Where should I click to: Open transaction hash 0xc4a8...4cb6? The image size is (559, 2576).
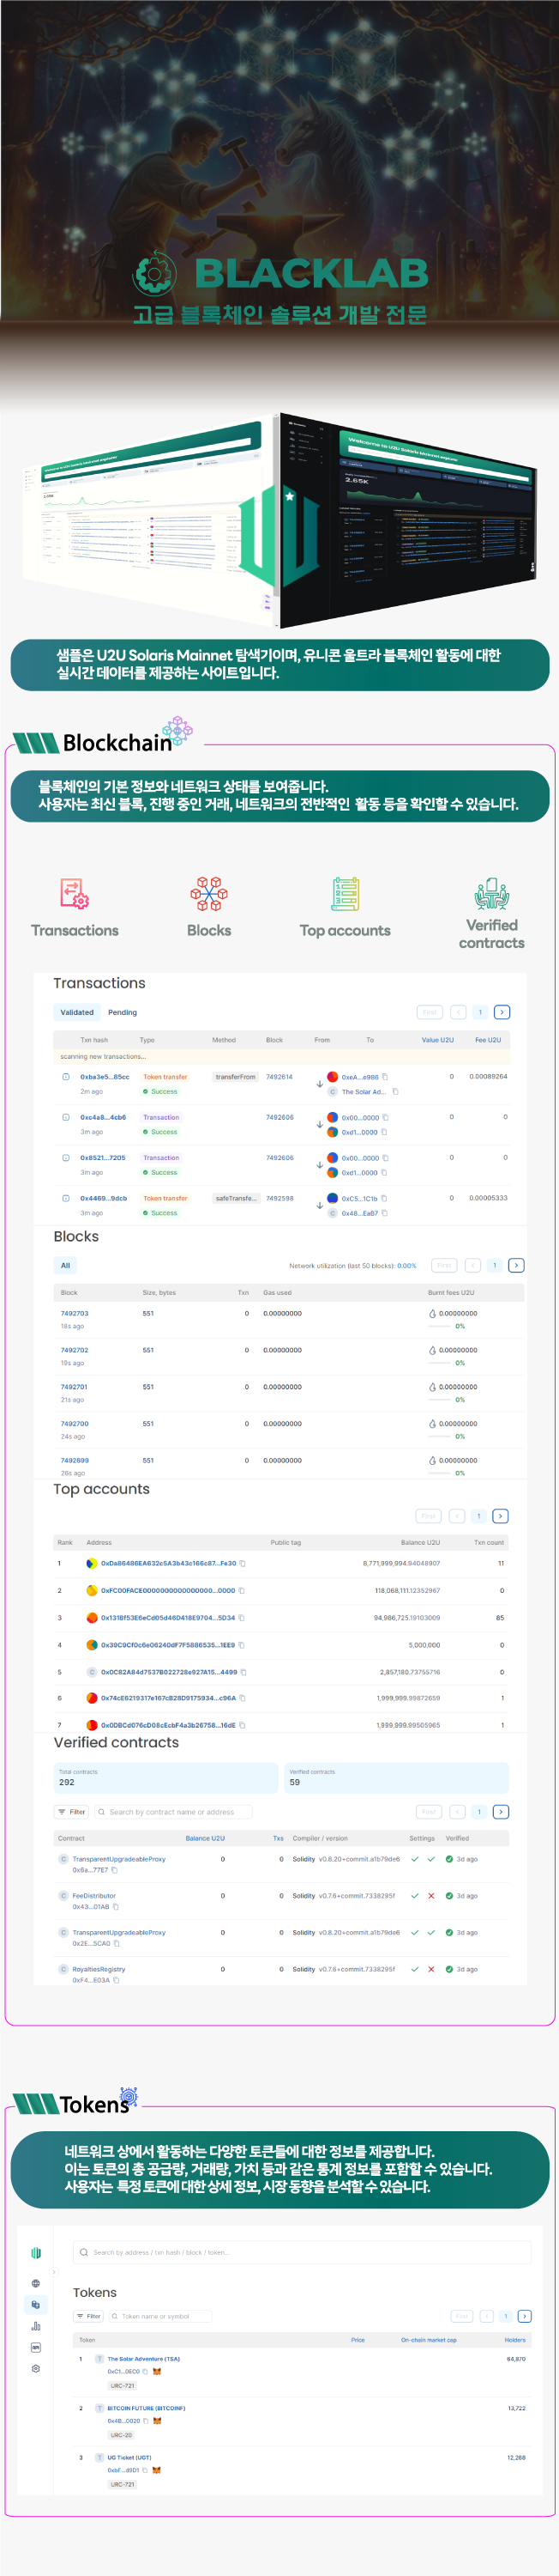point(103,1117)
